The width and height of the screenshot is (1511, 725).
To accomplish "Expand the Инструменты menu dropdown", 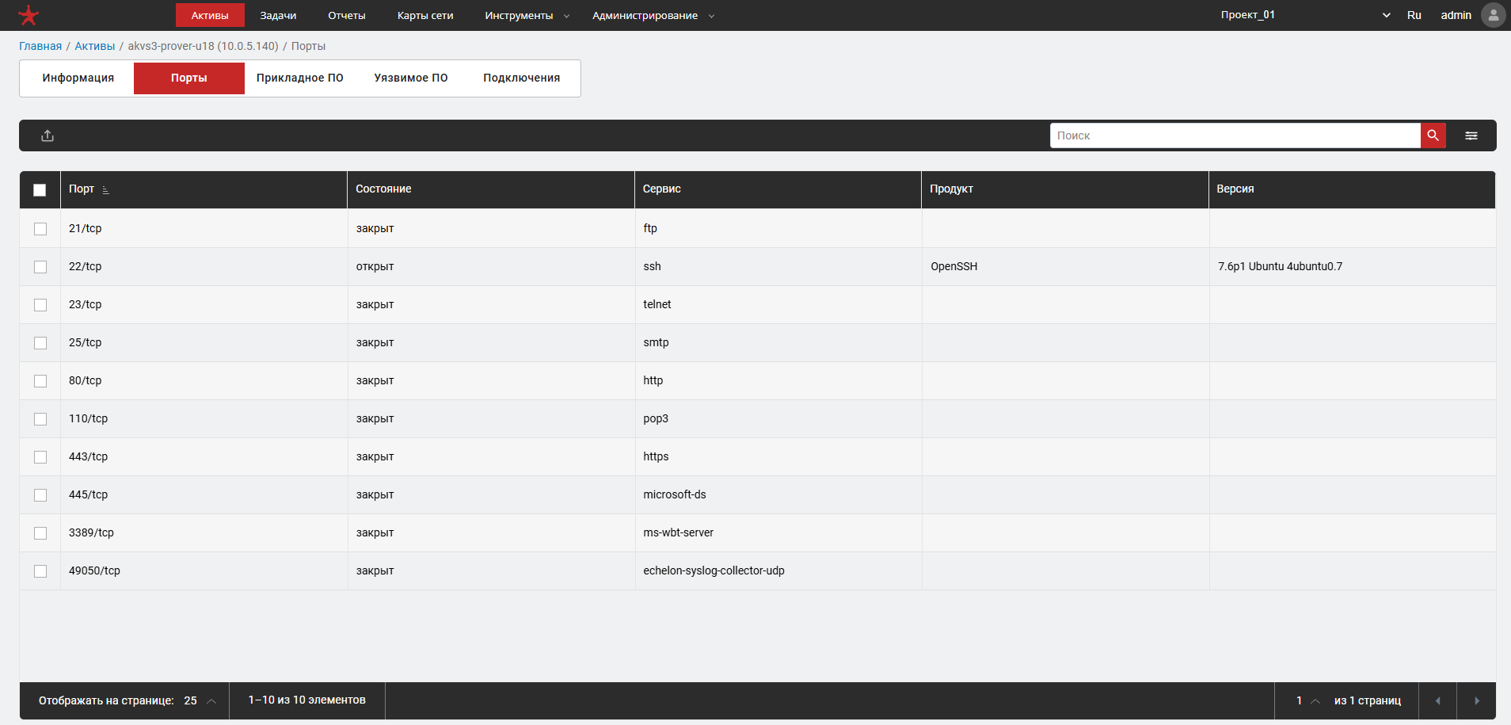I will click(x=527, y=15).
